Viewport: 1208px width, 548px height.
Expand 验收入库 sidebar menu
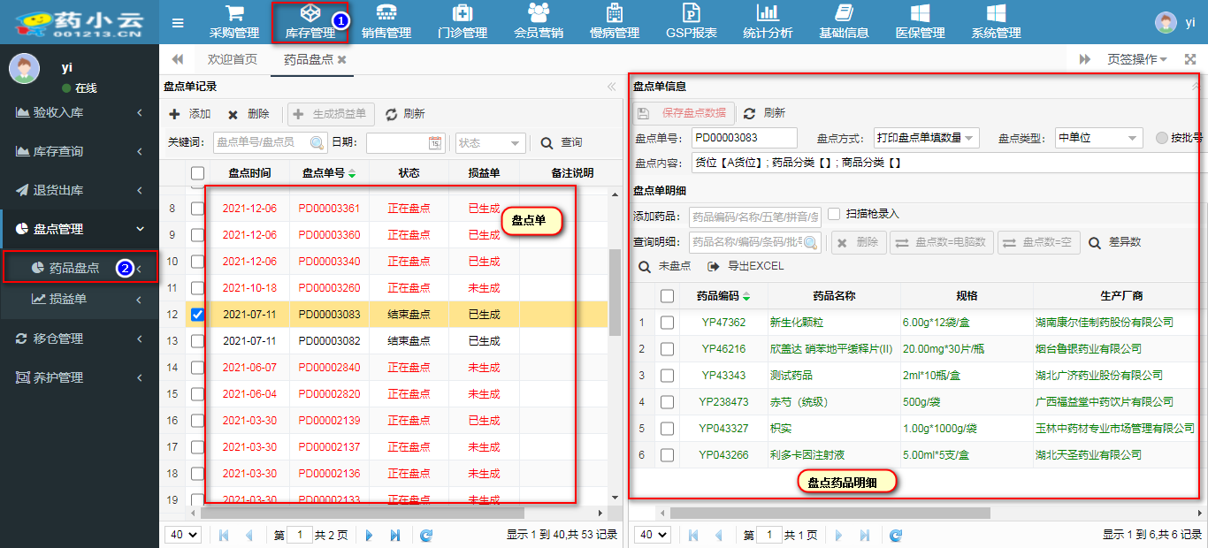click(x=80, y=112)
